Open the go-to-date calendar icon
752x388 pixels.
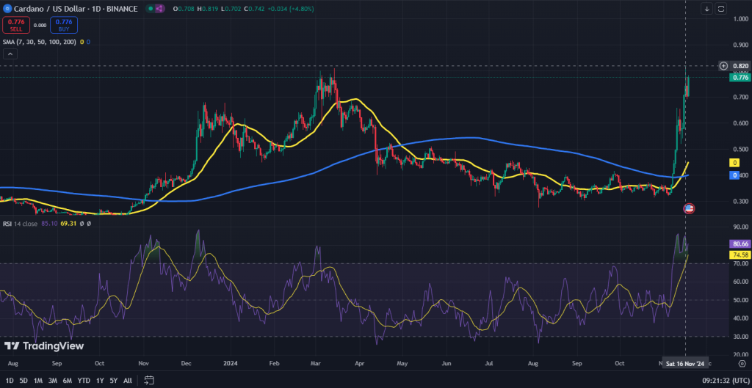pyautogui.click(x=149, y=381)
